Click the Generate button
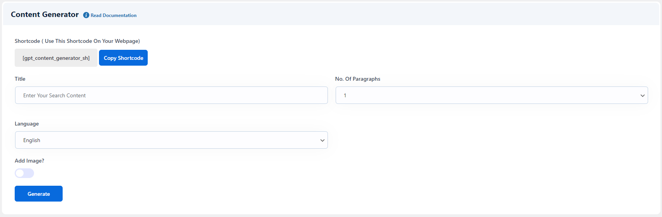 [39, 194]
